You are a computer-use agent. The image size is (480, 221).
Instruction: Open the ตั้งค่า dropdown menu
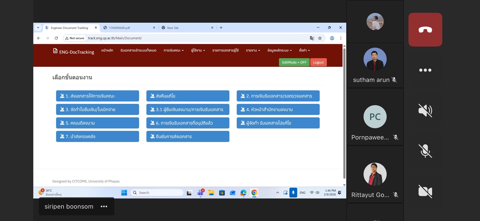click(x=304, y=50)
